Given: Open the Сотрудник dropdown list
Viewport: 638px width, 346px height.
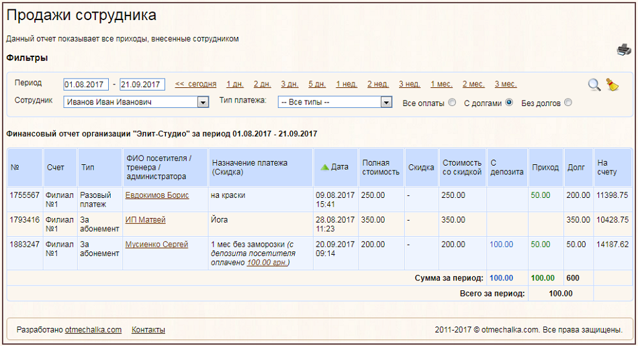Looking at the screenshot, I should click(203, 103).
